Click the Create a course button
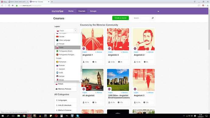 click(x=121, y=18)
